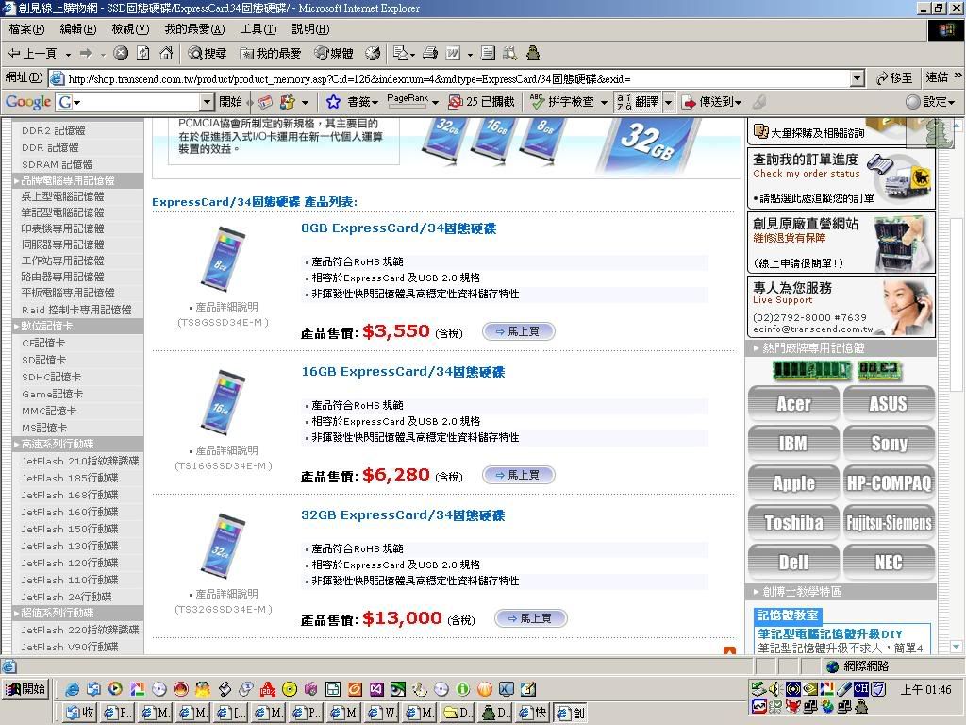The height and width of the screenshot is (725, 966).
Task: Run 拼字檢查 spell check on the Google toolbar
Action: click(x=562, y=102)
